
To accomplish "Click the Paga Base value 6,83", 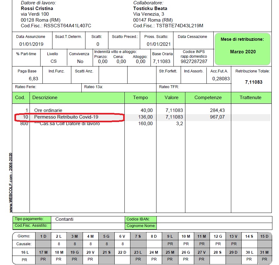I will [x=33, y=79].
